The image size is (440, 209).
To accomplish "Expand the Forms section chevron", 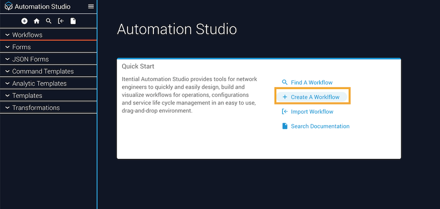I will click(x=8, y=47).
